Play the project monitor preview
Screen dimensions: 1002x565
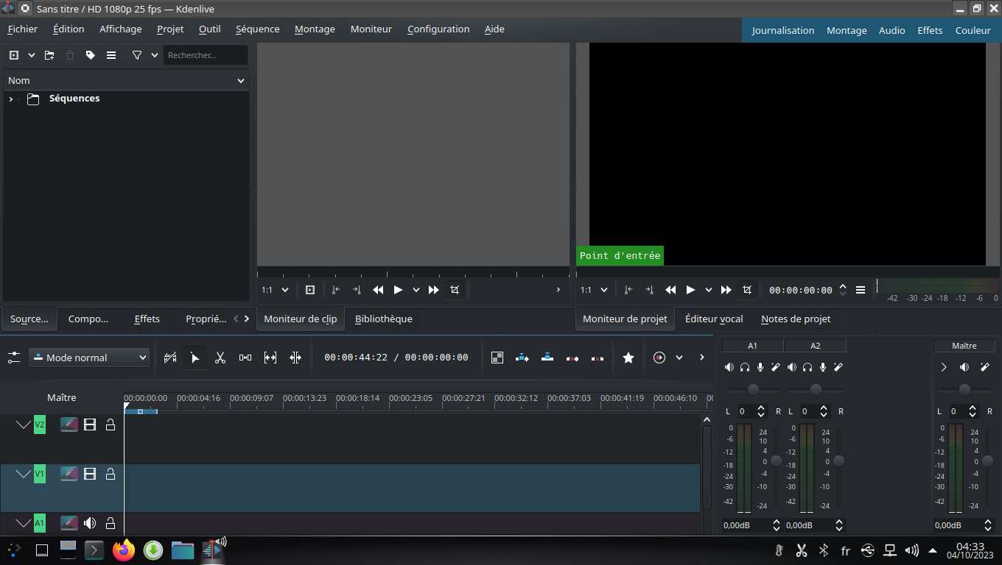[690, 290]
